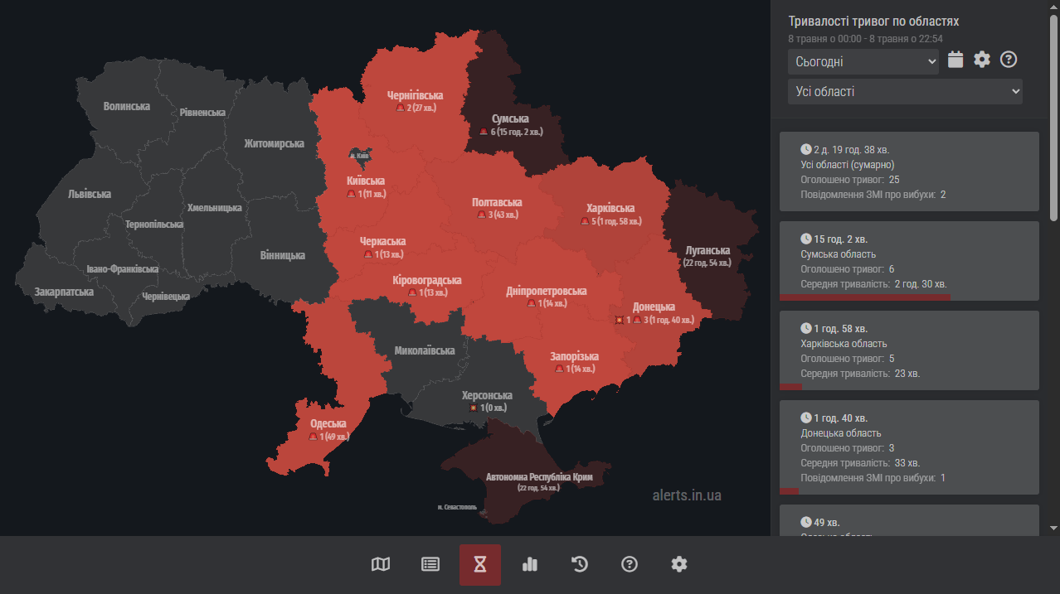This screenshot has height=594, width=1060.
Task: Open the alert history clock icon
Action: pos(580,564)
